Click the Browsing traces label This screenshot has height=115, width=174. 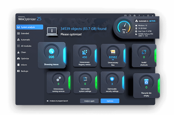point(51,64)
